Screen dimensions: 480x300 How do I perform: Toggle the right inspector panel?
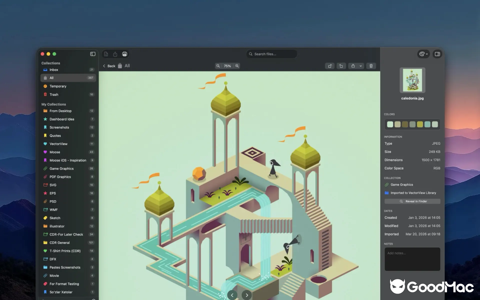tap(437, 54)
